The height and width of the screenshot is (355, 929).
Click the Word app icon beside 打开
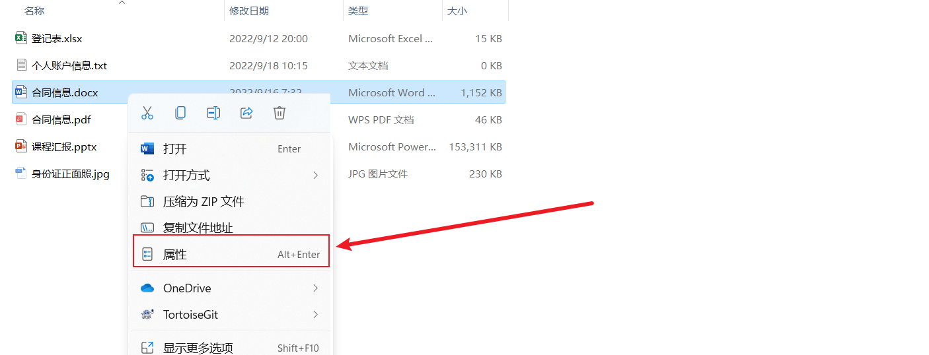tap(147, 148)
